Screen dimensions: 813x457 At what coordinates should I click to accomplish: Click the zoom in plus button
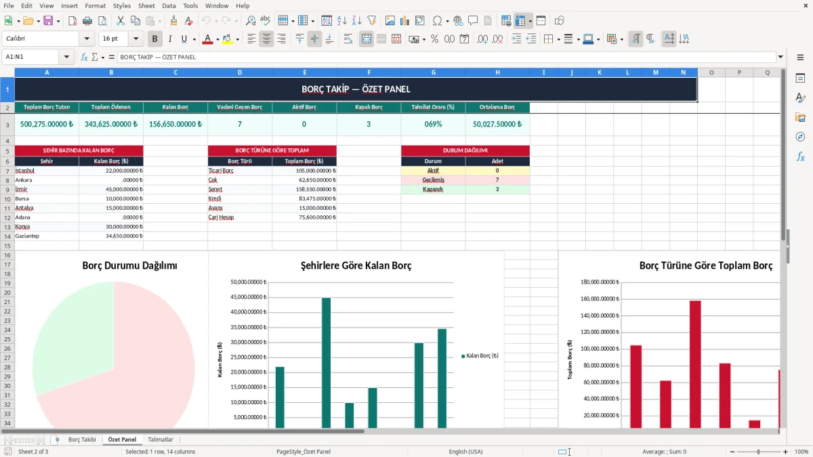point(785,452)
